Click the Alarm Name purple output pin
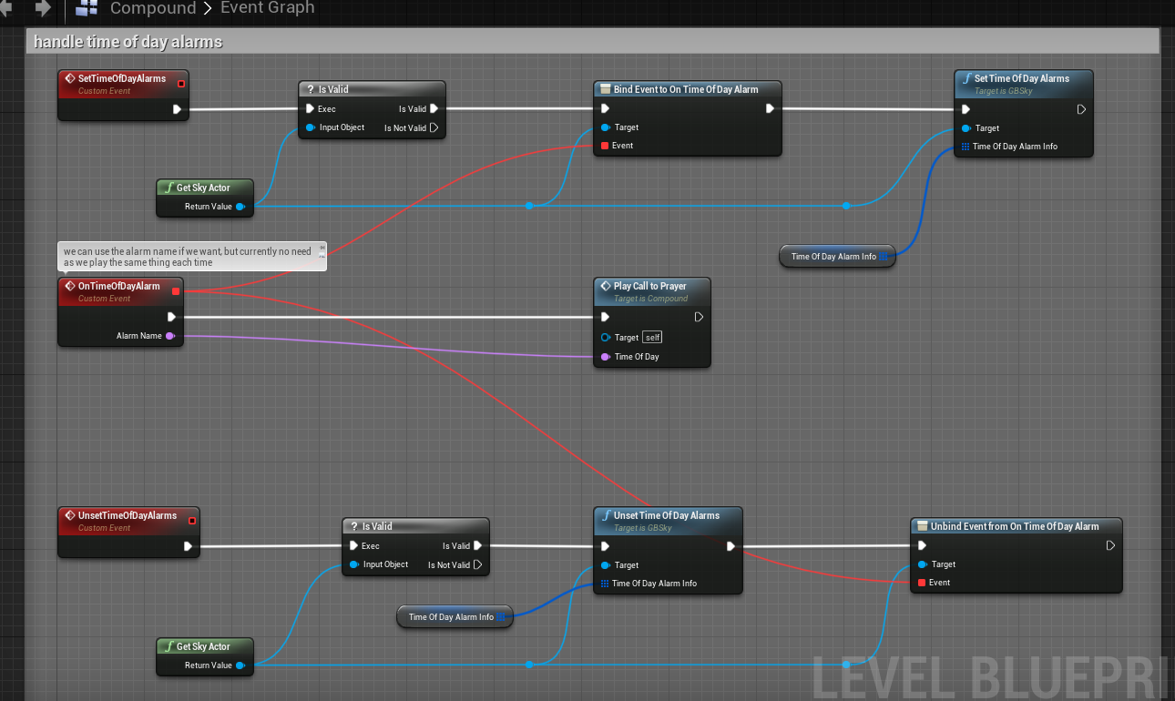The height and width of the screenshot is (701, 1175). tap(169, 336)
